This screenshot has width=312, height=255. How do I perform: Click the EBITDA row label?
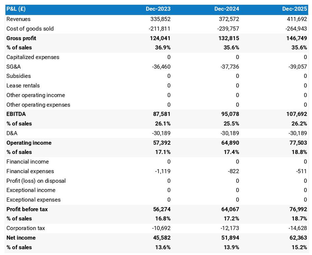pos(16,114)
